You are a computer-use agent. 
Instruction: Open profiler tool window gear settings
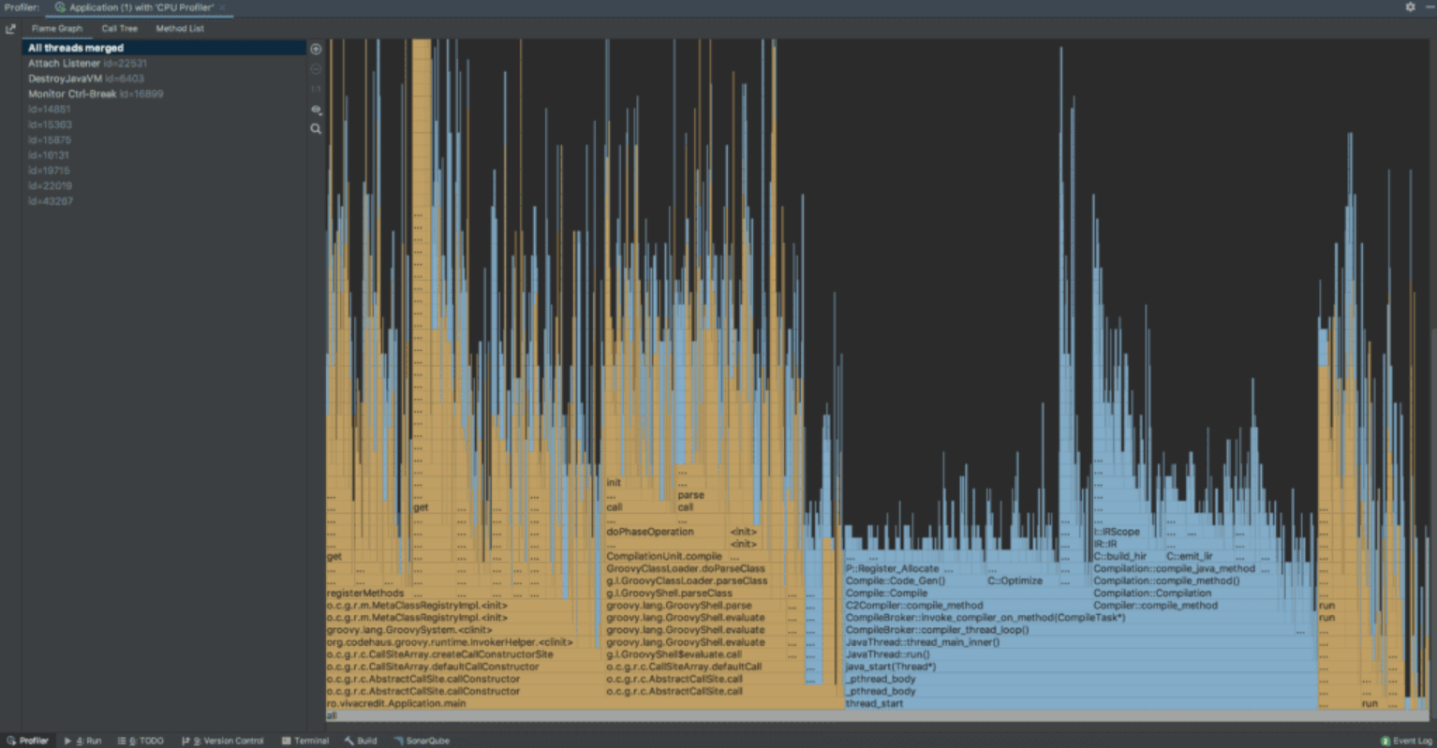(1410, 7)
